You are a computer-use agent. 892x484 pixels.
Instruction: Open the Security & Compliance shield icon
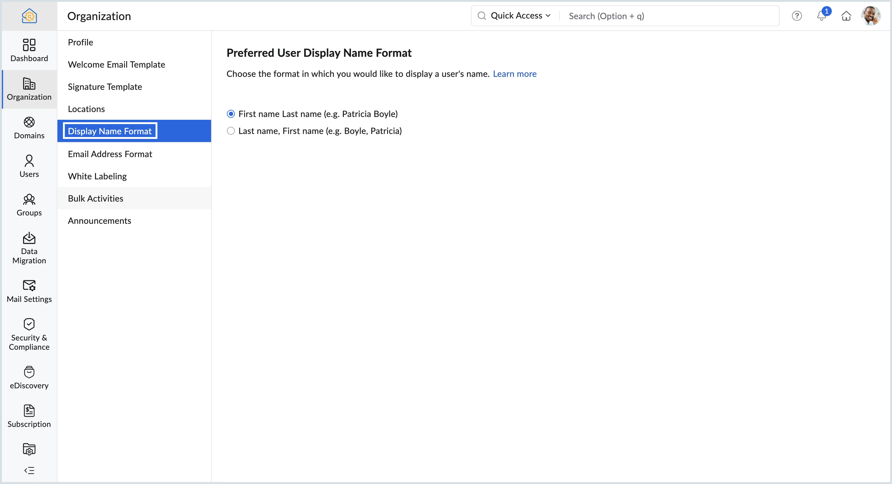(x=29, y=324)
